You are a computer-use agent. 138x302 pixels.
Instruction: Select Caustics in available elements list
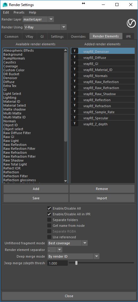tap(10, 62)
